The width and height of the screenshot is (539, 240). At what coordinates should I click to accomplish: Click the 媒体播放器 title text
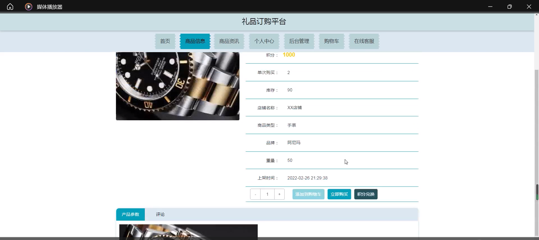(49, 7)
